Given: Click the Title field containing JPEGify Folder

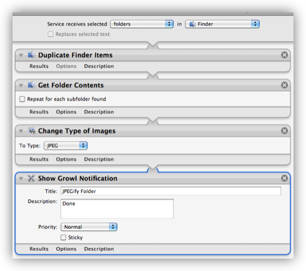Looking at the screenshot, I should 170,191.
